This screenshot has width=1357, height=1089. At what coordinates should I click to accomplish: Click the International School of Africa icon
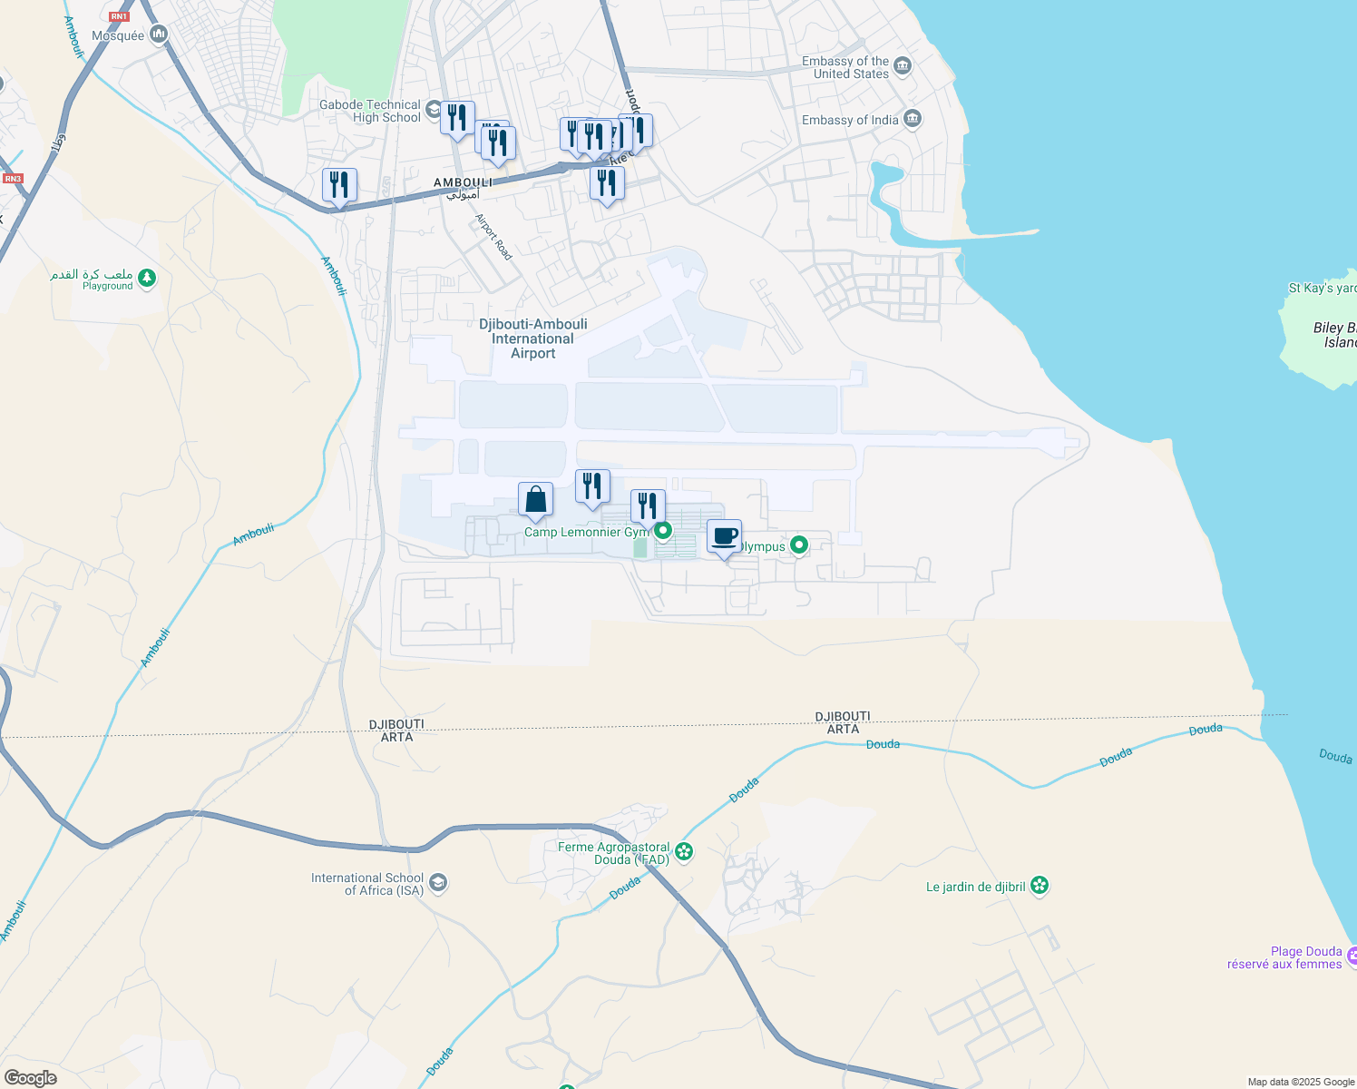438,883
